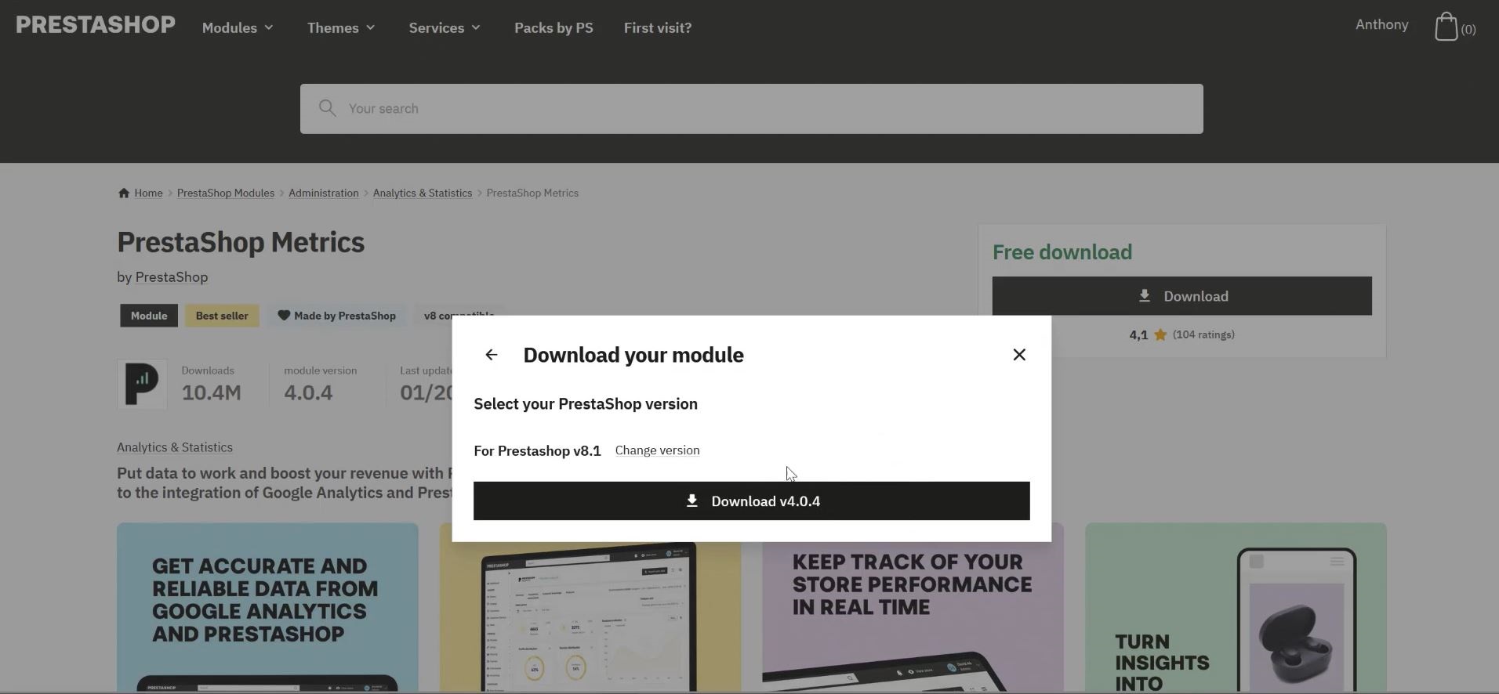Open the Administration breadcrumb link

click(x=324, y=193)
